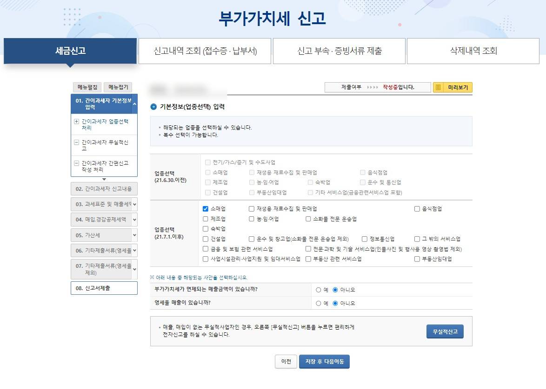
Task: Collapse the sidebar using 메뉴접기
Action: 119,87
